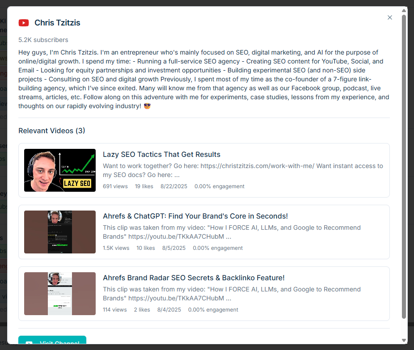Click the scrollbar up arrow in the popup

[x=404, y=10]
